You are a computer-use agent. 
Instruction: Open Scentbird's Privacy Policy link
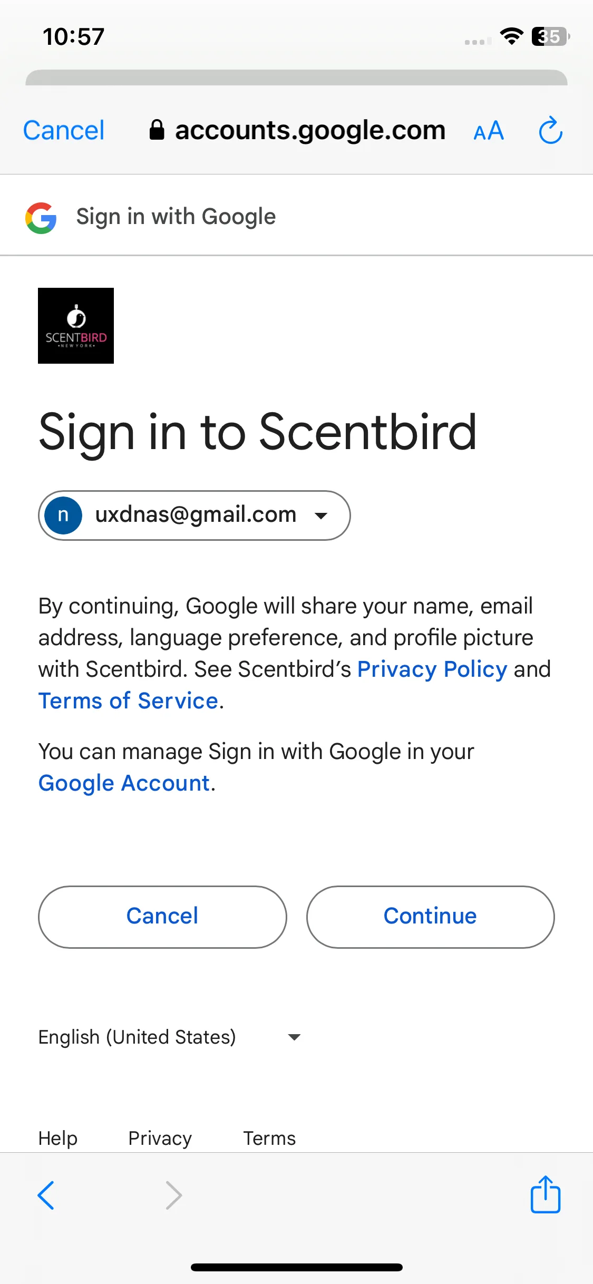click(x=432, y=669)
